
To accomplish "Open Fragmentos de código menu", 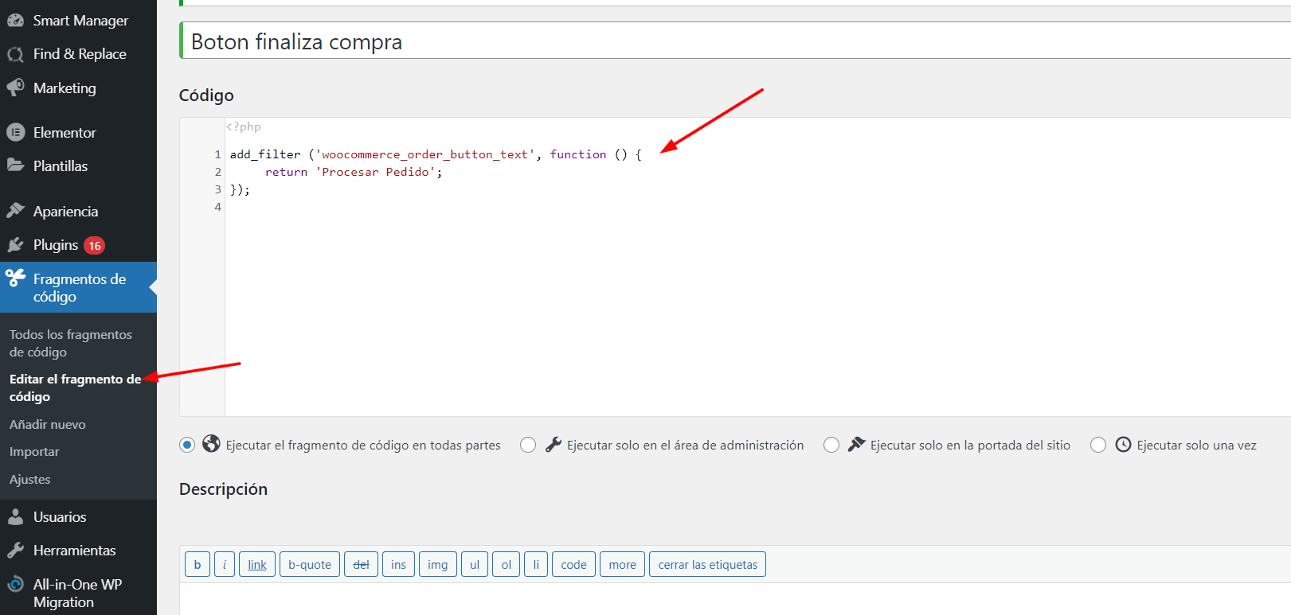I will [x=78, y=287].
